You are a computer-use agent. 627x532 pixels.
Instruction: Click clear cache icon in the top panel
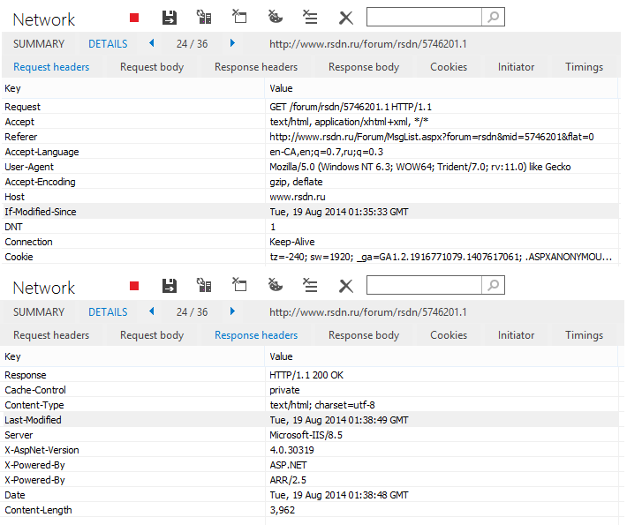pyautogui.click(x=239, y=17)
